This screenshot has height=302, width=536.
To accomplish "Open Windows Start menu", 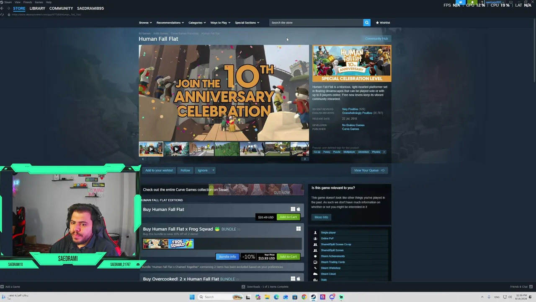I will tap(192, 297).
